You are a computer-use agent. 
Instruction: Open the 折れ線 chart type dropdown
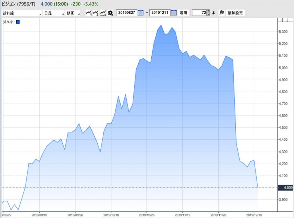22,13
